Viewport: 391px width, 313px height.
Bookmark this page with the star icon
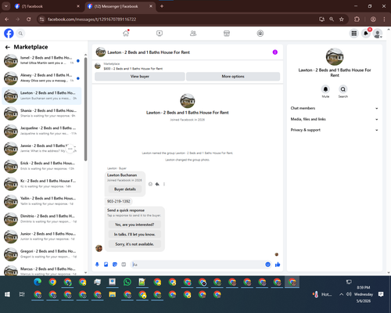(x=342, y=19)
